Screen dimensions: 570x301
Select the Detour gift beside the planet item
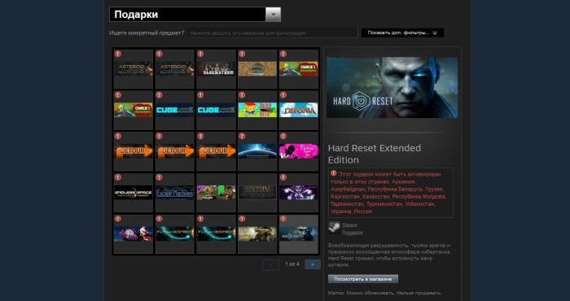point(216,151)
